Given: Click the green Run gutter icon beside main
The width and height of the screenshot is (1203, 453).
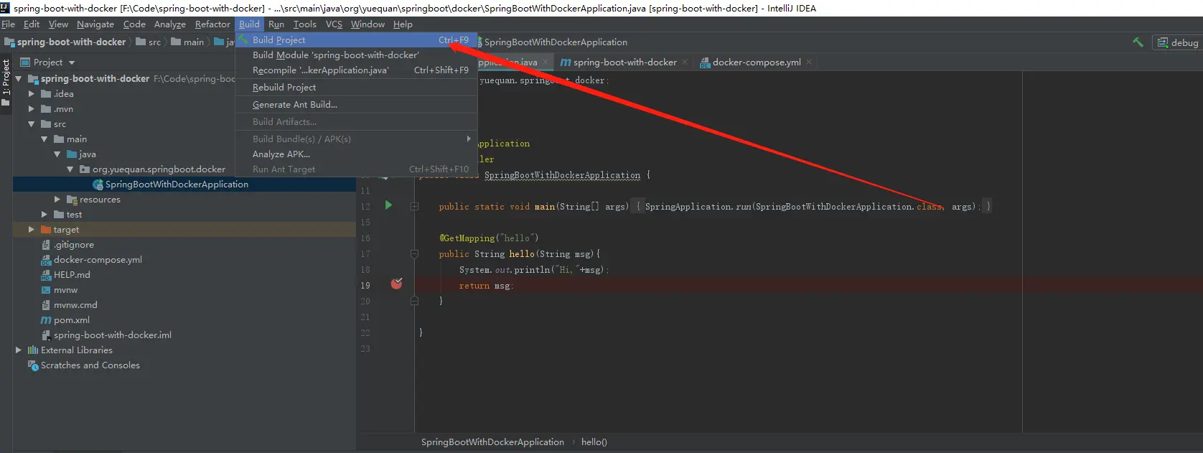Looking at the screenshot, I should coord(388,205).
